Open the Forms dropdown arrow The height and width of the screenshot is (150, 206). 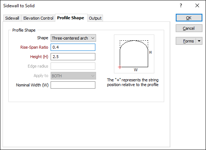pyautogui.click(x=199, y=41)
